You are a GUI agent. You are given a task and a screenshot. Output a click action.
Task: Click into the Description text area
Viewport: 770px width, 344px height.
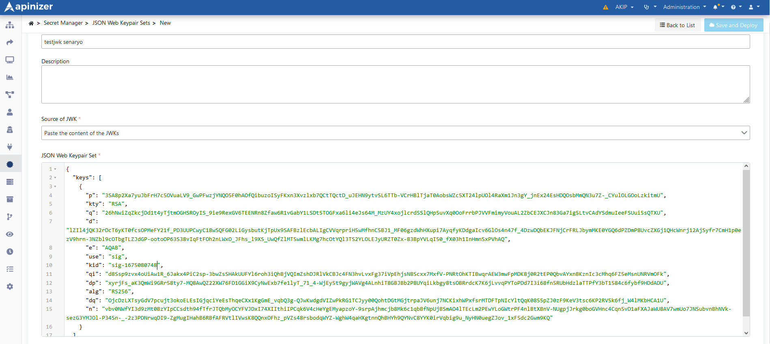click(x=395, y=84)
